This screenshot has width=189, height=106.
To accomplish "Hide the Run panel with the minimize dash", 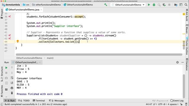I will click(183, 62).
